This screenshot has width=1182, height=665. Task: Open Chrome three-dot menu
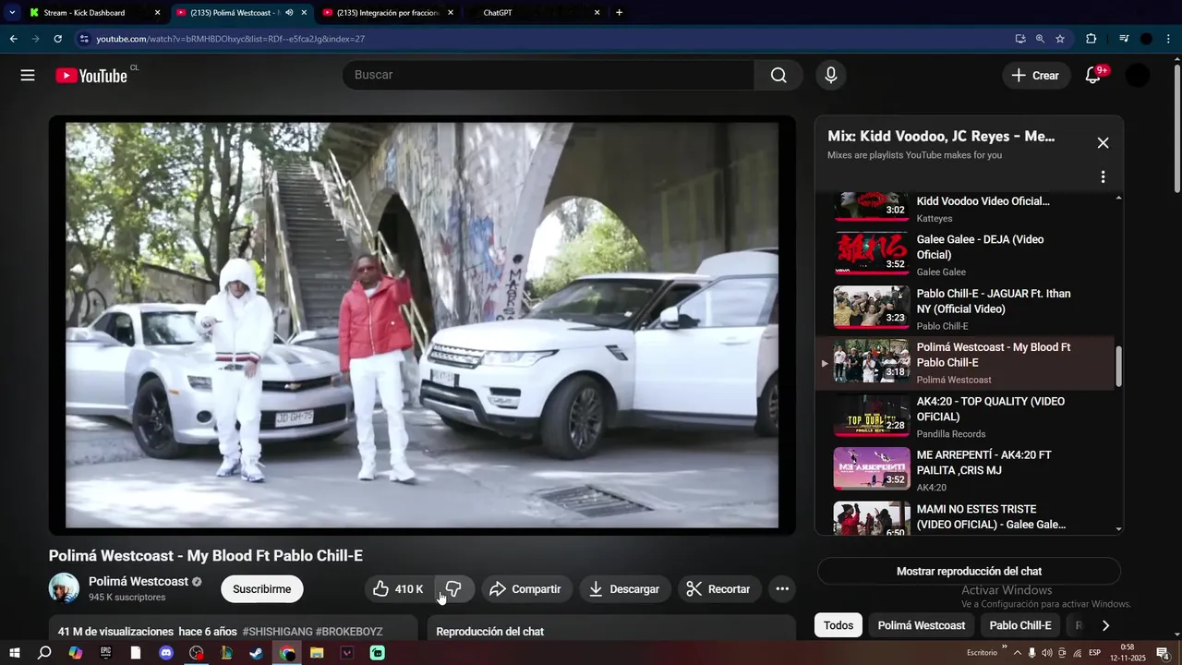pos(1169,39)
